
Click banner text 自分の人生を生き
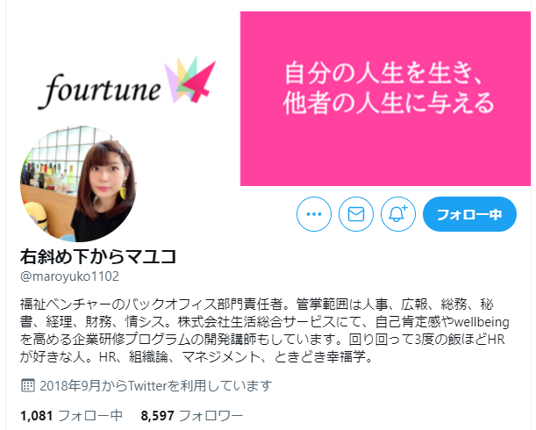point(382,73)
